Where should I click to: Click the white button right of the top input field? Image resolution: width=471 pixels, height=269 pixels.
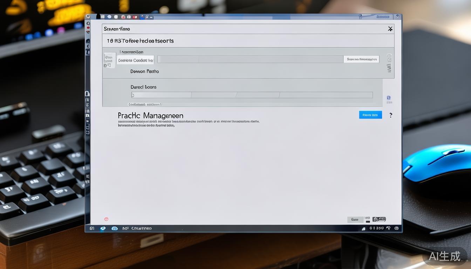coord(361,59)
